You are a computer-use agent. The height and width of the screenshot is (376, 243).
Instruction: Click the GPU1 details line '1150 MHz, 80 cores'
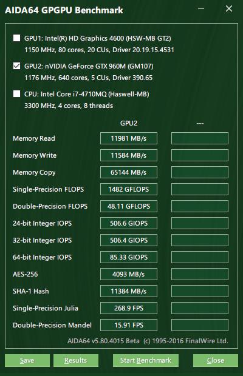99,50
